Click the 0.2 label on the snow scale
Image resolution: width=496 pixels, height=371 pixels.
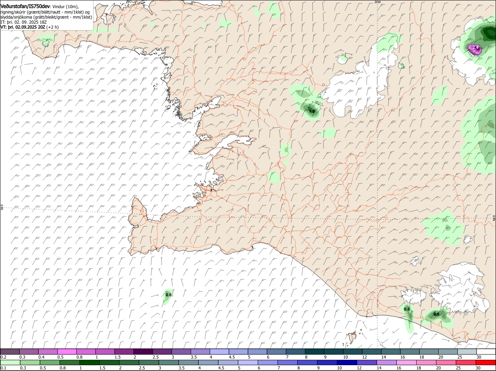(x=3, y=357)
